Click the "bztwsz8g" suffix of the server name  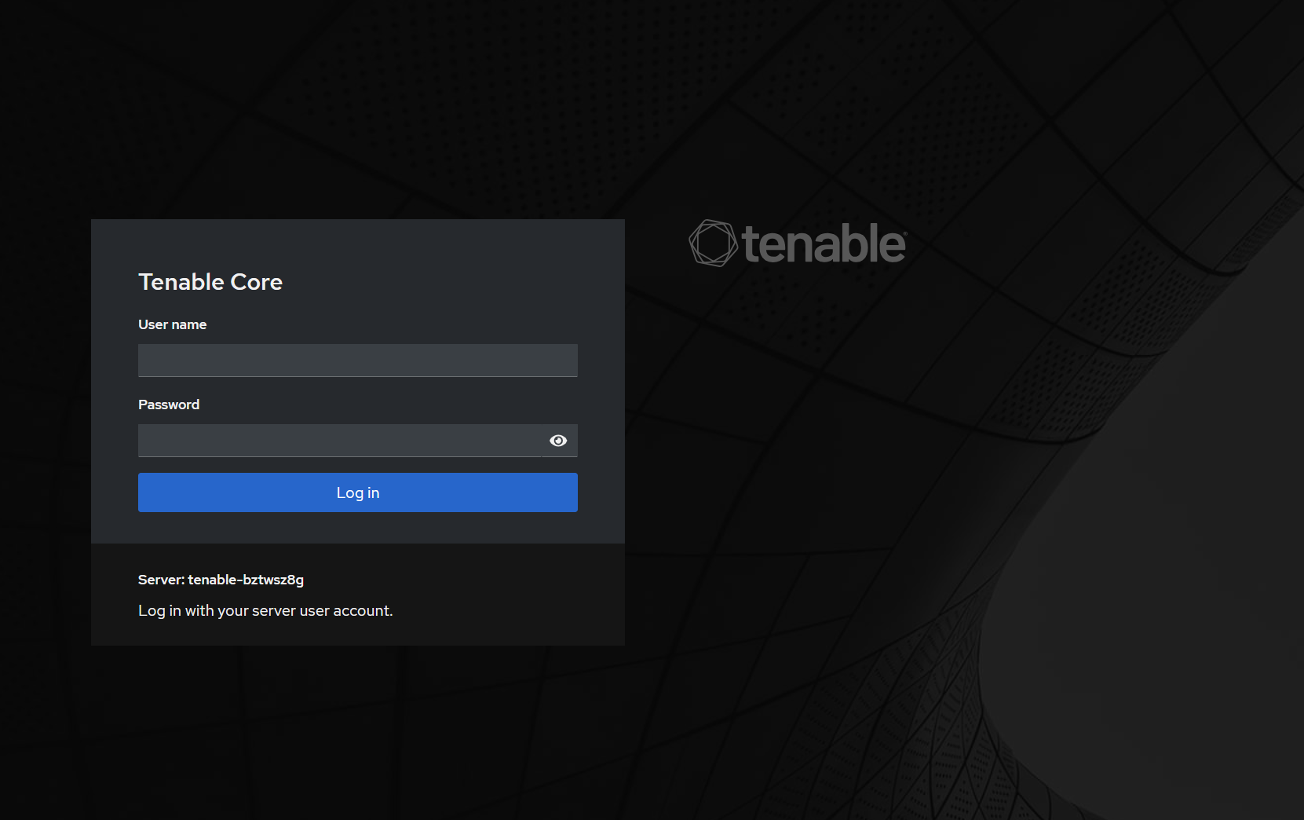click(273, 580)
